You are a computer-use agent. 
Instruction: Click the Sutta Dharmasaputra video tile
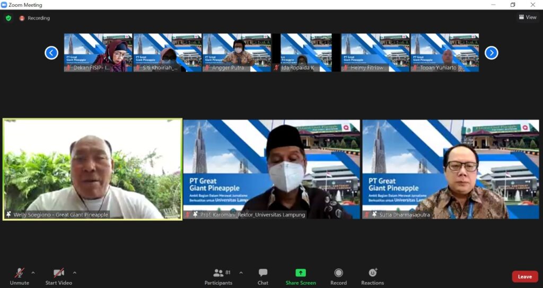451,169
